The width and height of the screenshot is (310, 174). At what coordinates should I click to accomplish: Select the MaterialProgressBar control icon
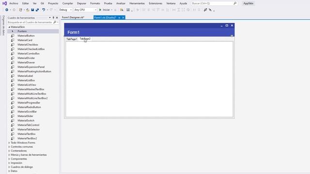coord(13,102)
